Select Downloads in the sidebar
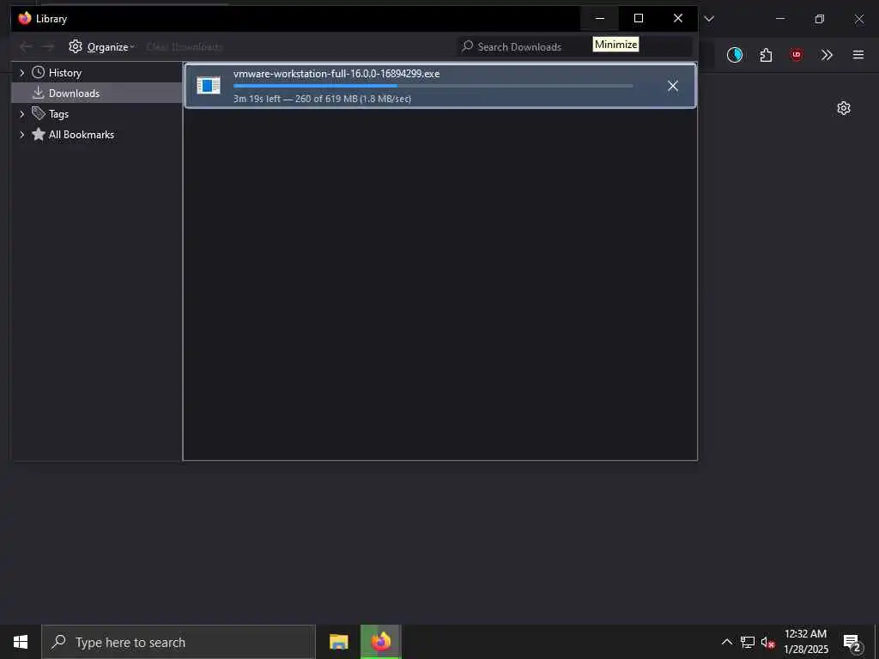 click(x=96, y=93)
